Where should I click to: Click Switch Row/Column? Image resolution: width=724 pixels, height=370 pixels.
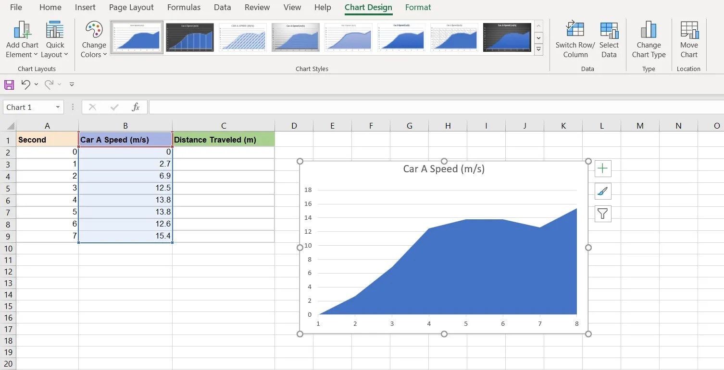click(575, 38)
